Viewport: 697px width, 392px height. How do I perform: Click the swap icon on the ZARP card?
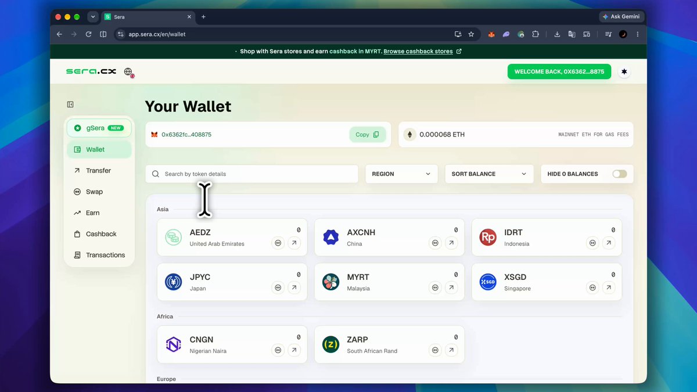coord(436,350)
